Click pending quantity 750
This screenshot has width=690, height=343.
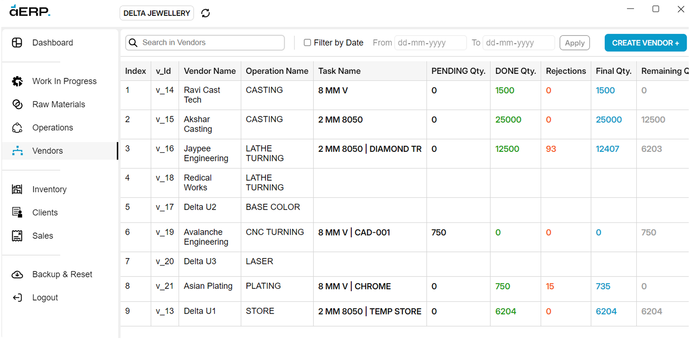pyautogui.click(x=439, y=233)
